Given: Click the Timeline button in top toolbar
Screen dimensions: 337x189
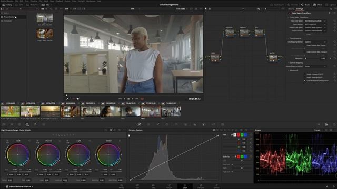Looking at the screenshot, I should click(x=293, y=5).
